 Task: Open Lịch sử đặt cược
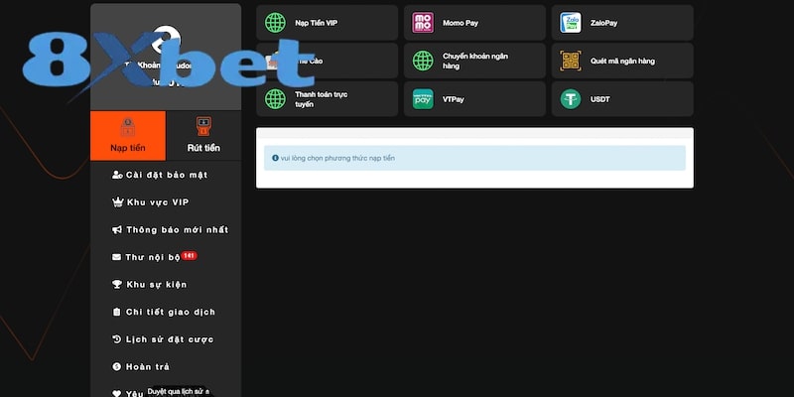(169, 339)
